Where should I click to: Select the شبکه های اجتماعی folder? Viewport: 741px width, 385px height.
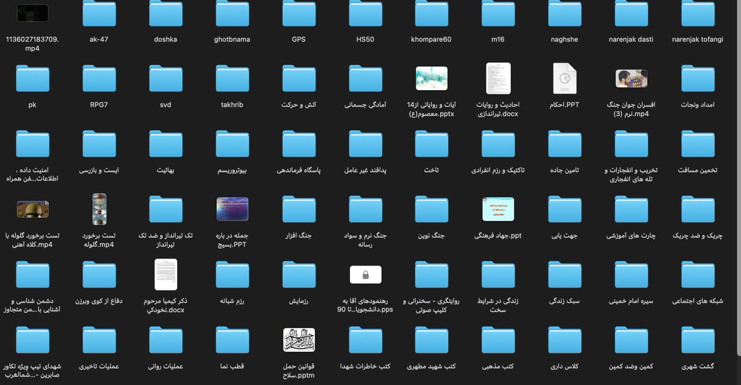[698, 275]
